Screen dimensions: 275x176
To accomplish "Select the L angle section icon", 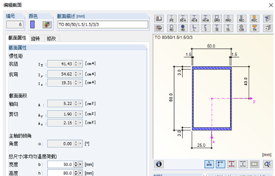I will [194, 28].
